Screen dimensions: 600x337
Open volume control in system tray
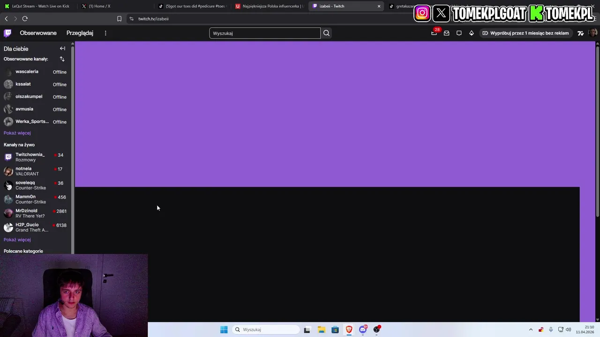pos(568,330)
